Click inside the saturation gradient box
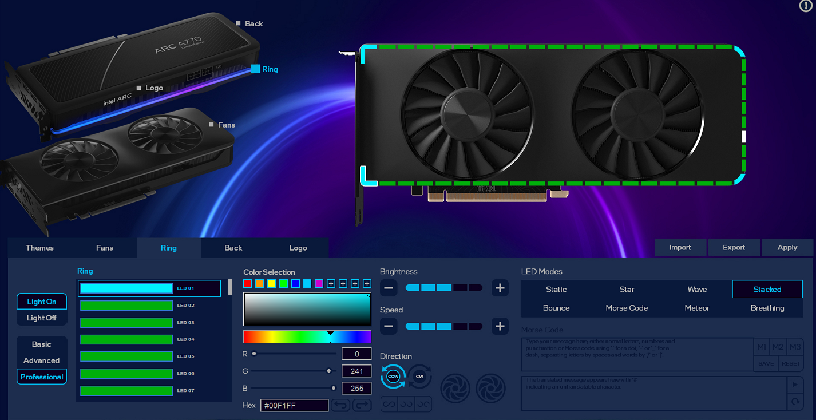Viewport: 816px width, 420px height. pos(307,310)
